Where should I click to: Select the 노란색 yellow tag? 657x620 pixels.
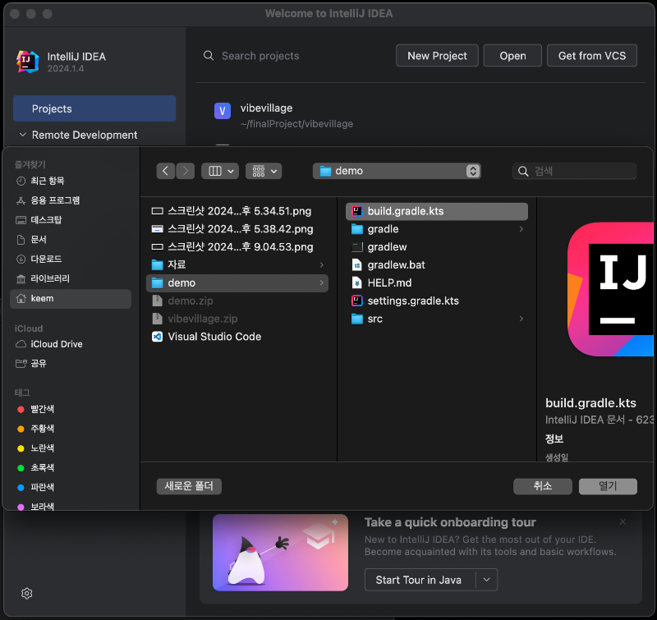pyautogui.click(x=71, y=448)
